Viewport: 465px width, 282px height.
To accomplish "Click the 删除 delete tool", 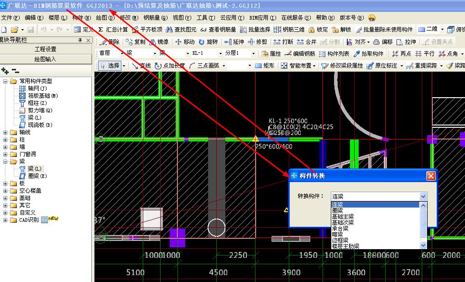I will [x=110, y=42].
